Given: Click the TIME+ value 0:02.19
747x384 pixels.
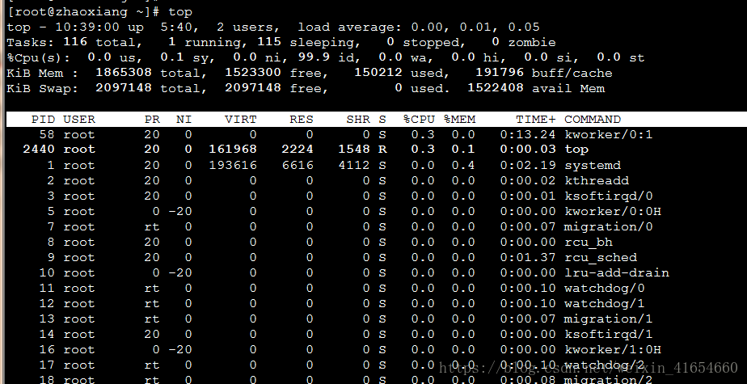Looking at the screenshot, I should point(527,165).
